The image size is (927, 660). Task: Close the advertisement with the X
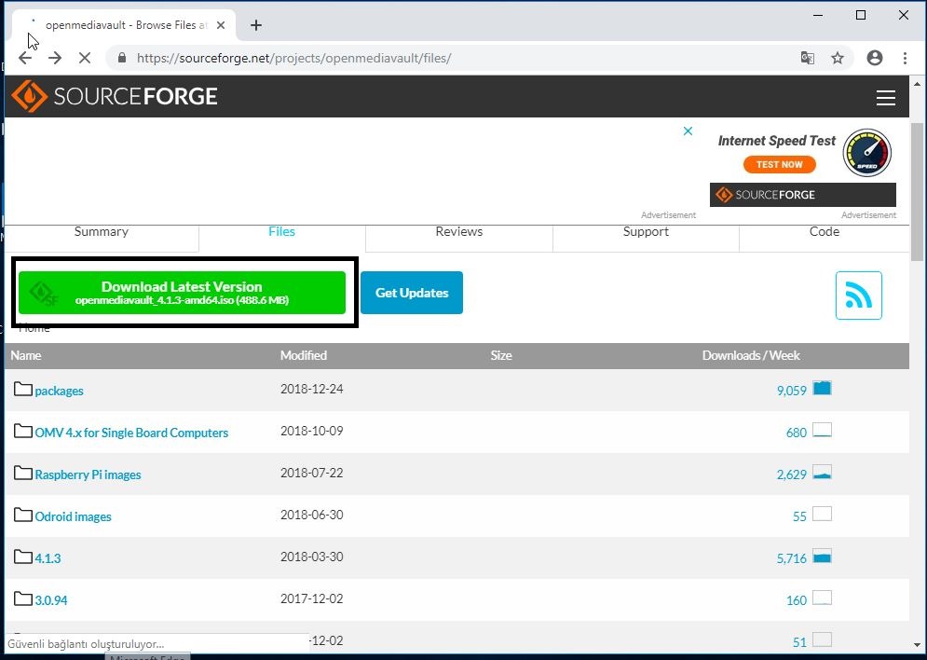click(x=688, y=131)
